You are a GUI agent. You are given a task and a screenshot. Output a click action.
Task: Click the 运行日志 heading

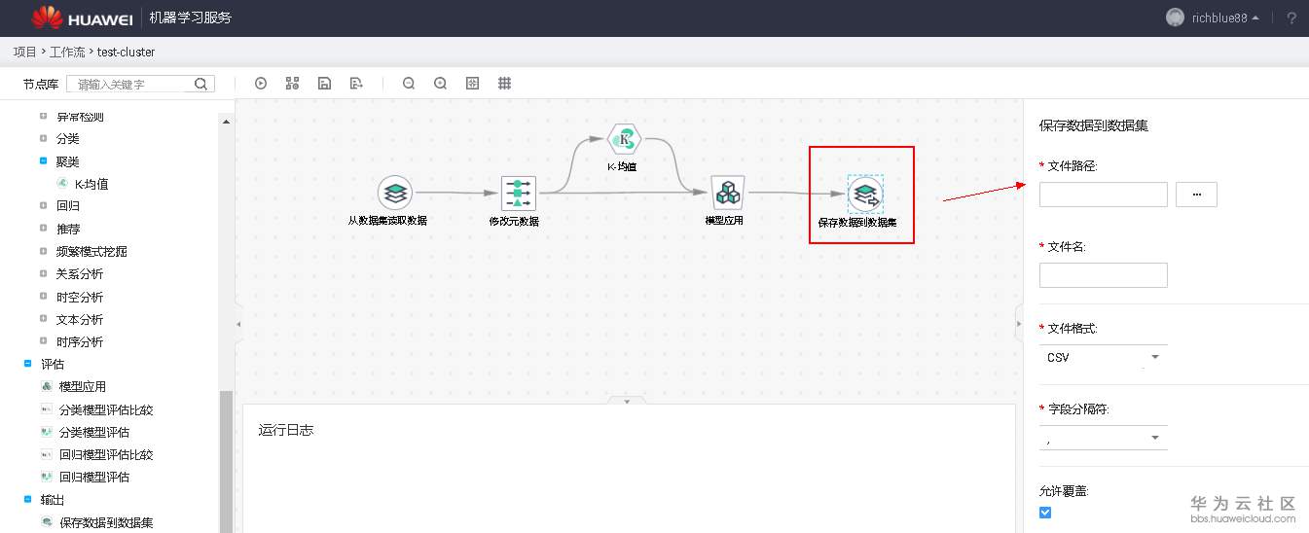coord(286,430)
